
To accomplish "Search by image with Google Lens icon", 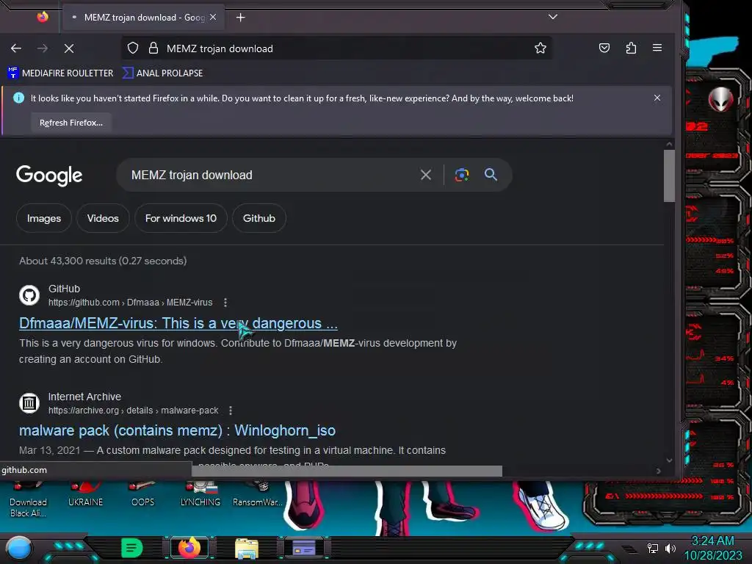I will (462, 175).
